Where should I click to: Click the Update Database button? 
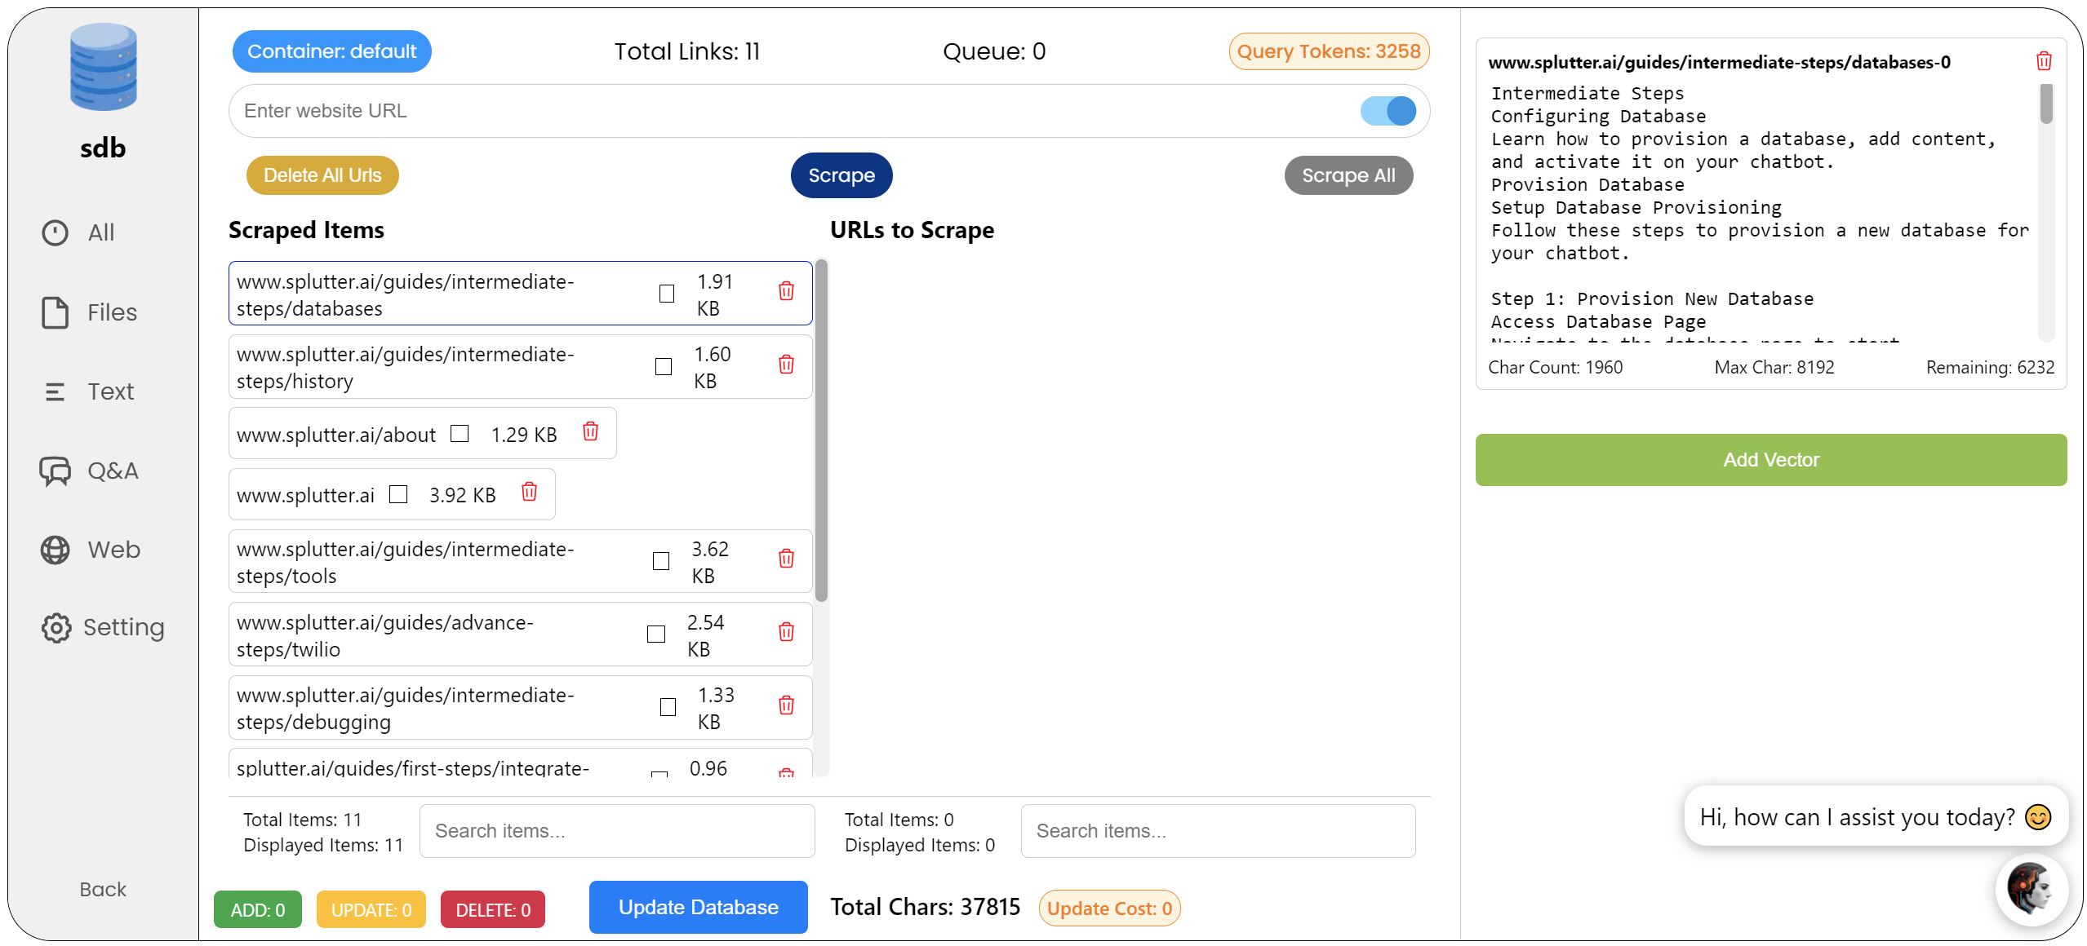(699, 907)
